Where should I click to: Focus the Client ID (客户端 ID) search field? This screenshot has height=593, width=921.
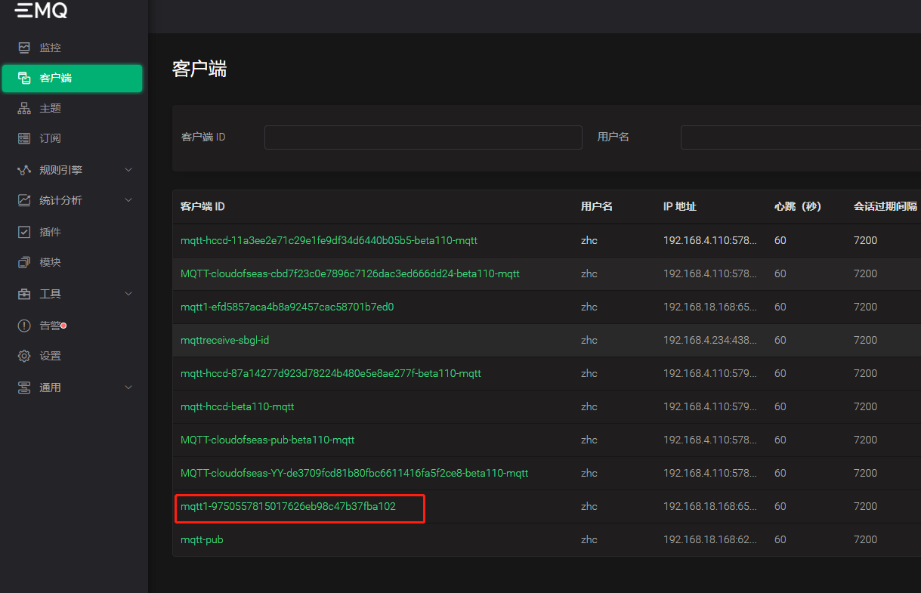click(423, 137)
